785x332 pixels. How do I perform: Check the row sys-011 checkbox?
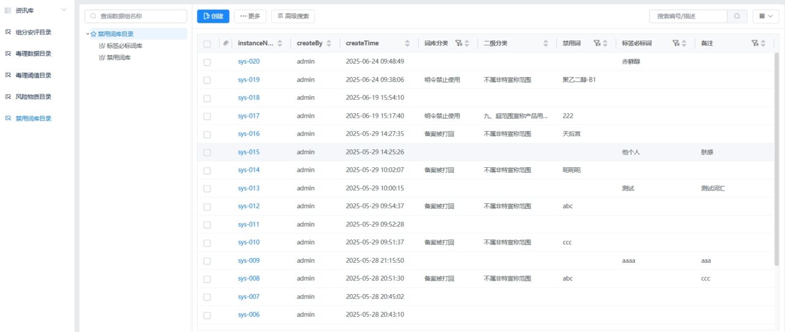pos(207,225)
